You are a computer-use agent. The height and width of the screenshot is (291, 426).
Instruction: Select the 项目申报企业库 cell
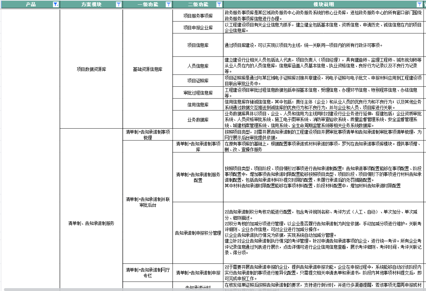tap(198, 28)
